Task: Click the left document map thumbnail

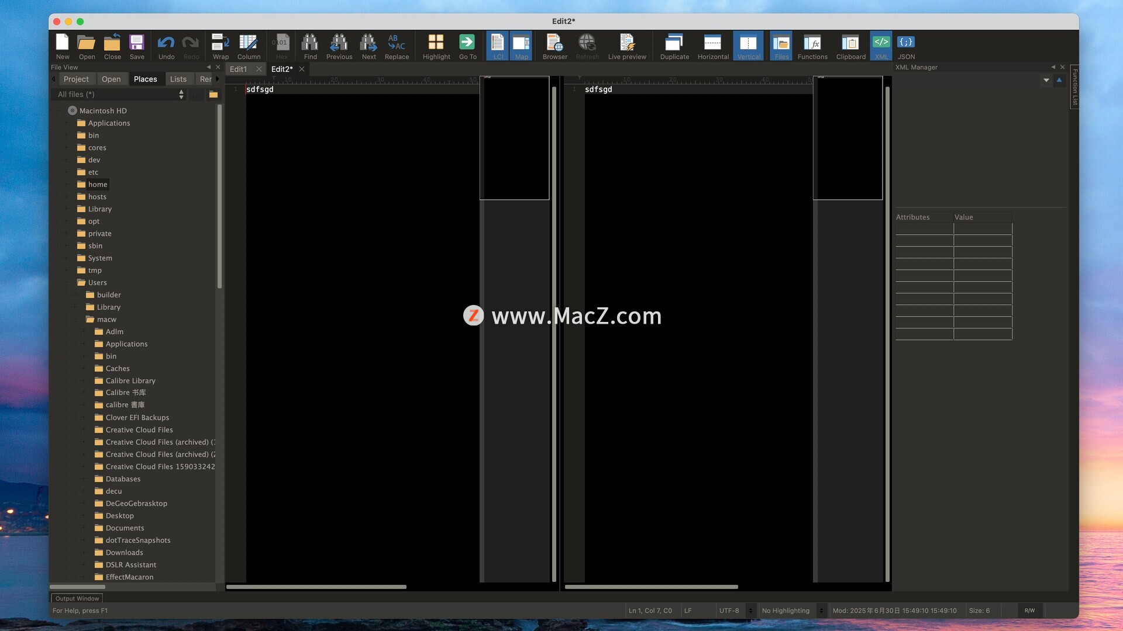Action: 514,138
